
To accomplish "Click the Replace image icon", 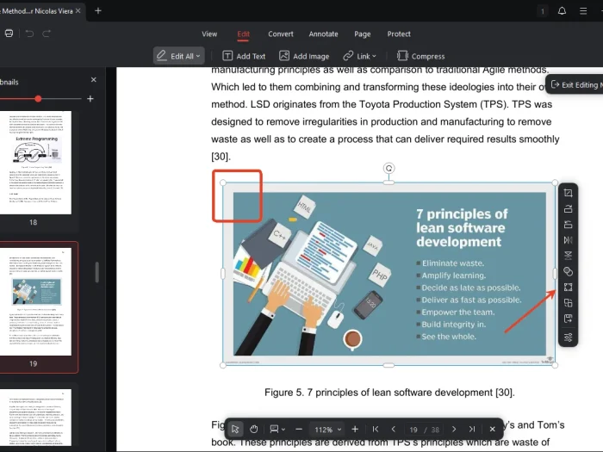I will [x=569, y=303].
